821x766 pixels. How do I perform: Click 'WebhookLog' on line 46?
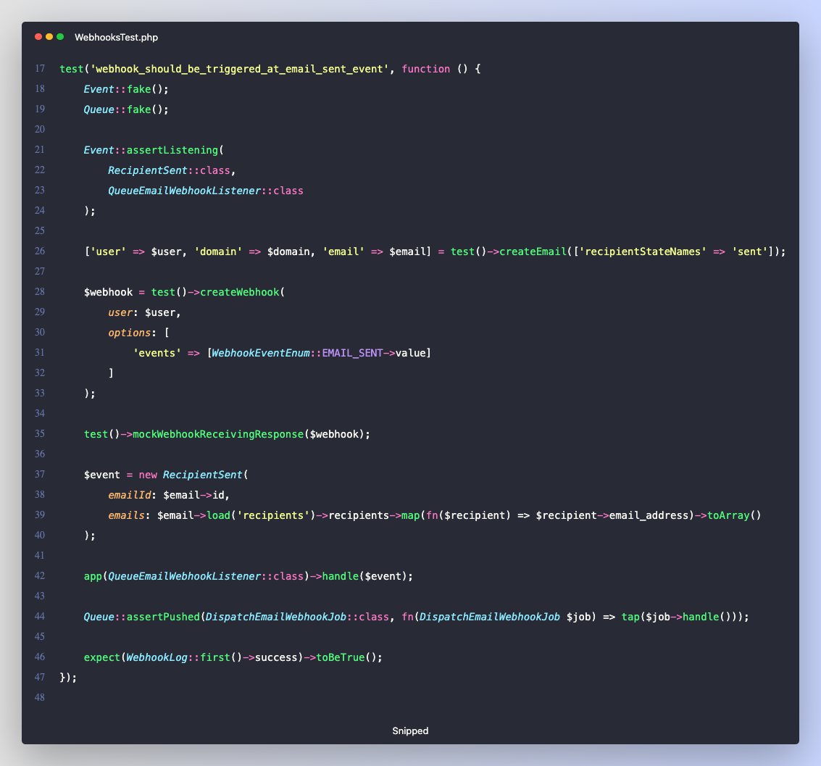pos(157,657)
